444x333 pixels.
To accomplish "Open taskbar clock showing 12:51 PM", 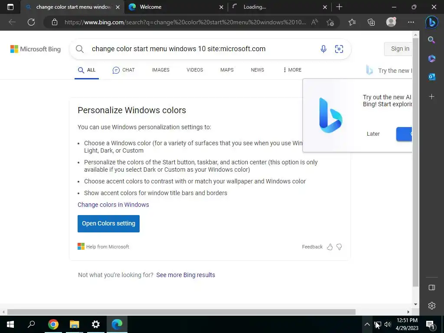I will (x=407, y=324).
